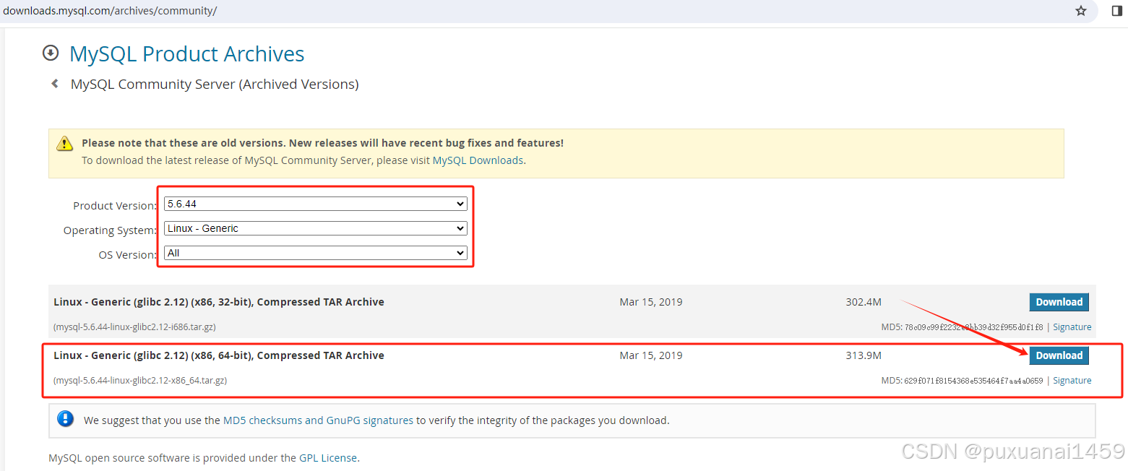This screenshot has height=471, width=1128.
Task: Download the 32-bit Compressed TAR Archive
Action: click(1059, 302)
